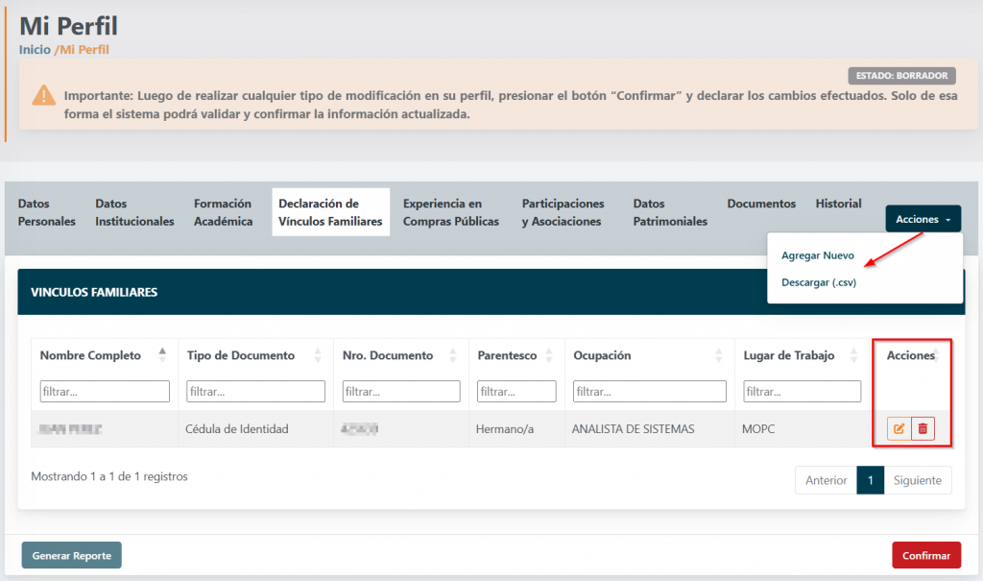Click the warning triangle icon in the alert
Image resolution: width=983 pixels, height=581 pixels.
(x=44, y=95)
